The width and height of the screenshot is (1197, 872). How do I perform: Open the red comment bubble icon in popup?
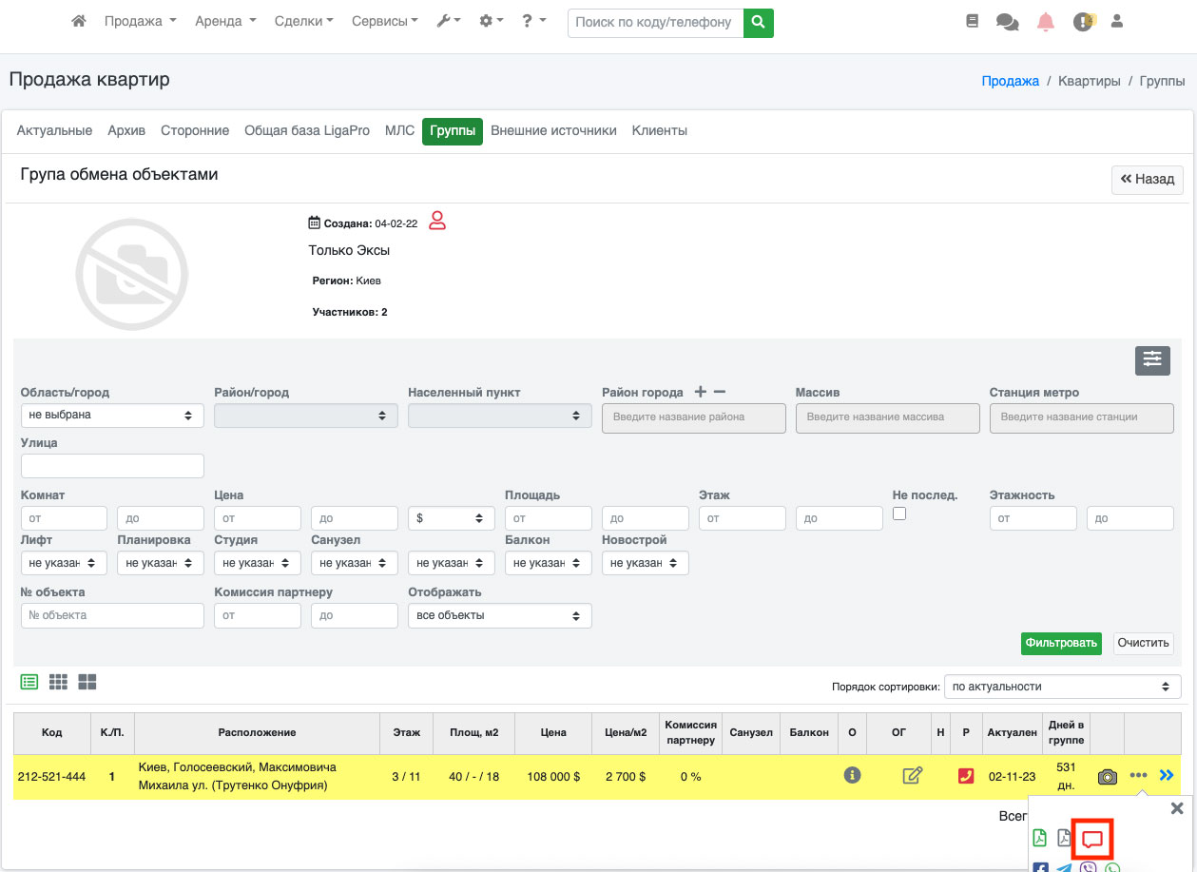click(1092, 840)
